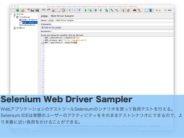Screen dimensions: 184x138
Task: Click the Search binoculars icon
Action: point(134,10)
